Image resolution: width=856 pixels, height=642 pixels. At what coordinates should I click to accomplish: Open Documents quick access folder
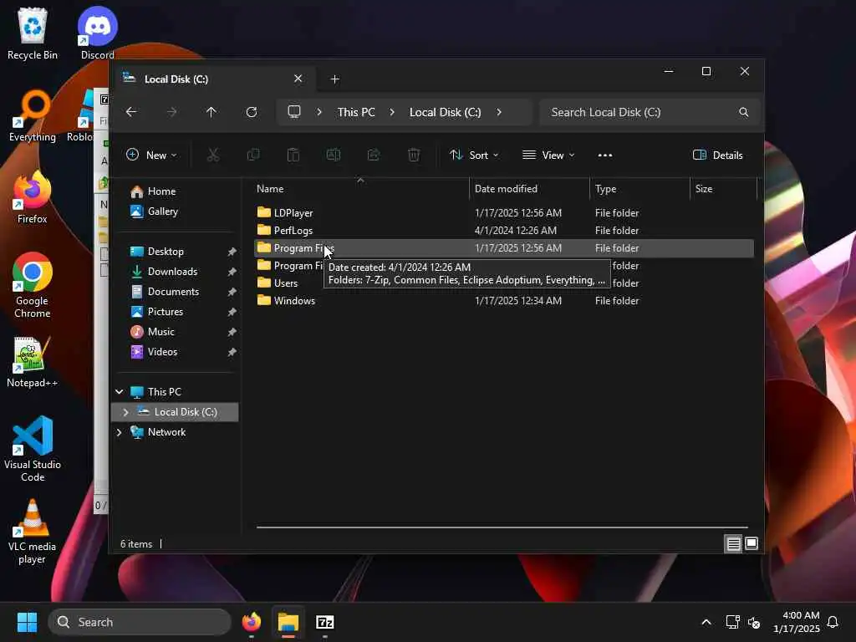pos(175,292)
